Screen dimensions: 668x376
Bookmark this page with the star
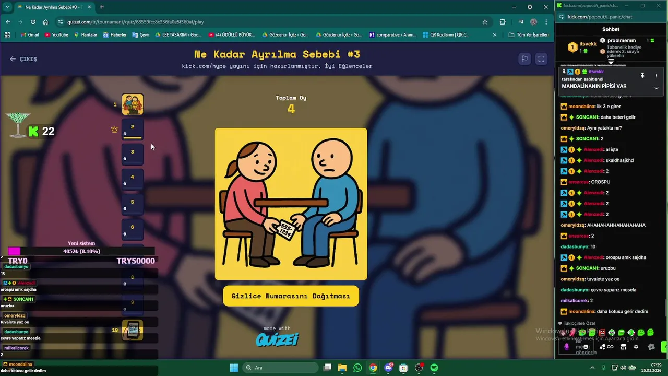[485, 22]
